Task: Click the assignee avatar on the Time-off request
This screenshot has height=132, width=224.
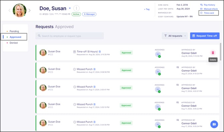Action: coord(158,54)
